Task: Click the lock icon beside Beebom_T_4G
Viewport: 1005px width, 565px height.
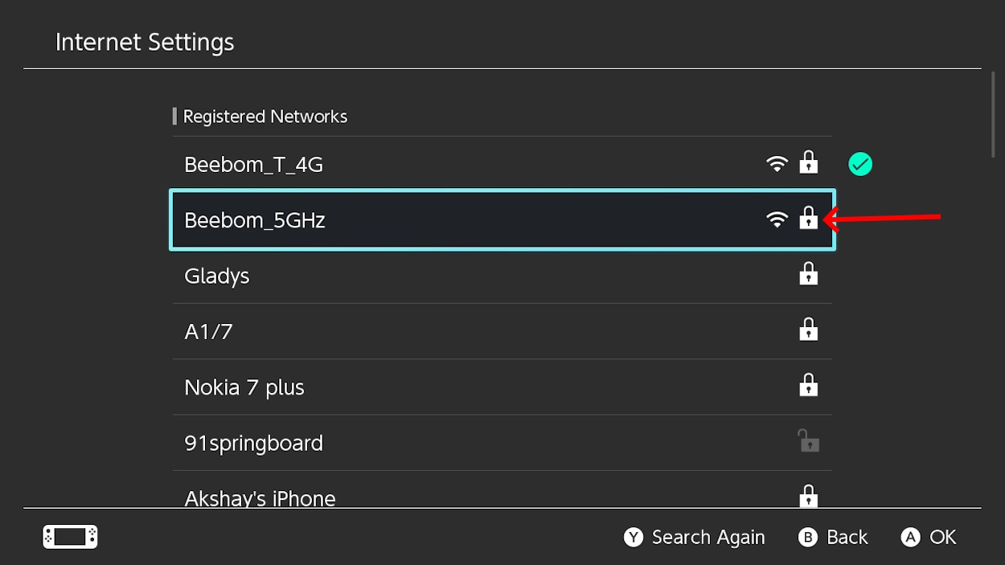Action: (809, 163)
